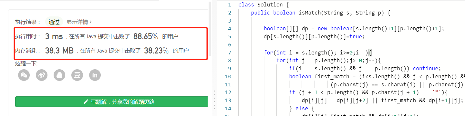Click line number 7 in editor gutter
Image resolution: width=465 pixels, height=116 pixels.
[x=229, y=53]
